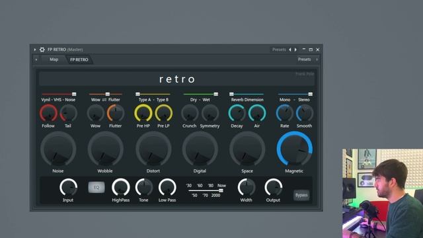The height and width of the screenshot is (238, 423).
Task: Click the red Follow knob
Action: click(x=48, y=113)
